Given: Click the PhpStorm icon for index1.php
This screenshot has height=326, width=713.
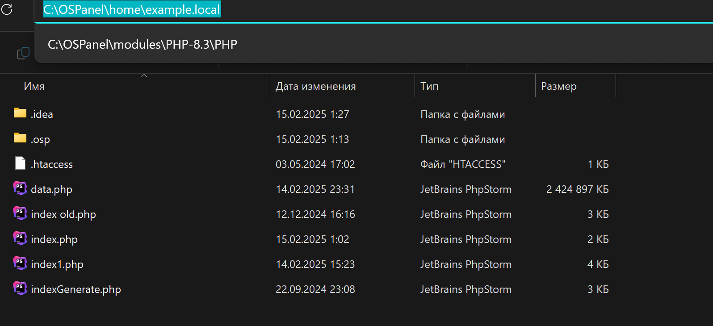Looking at the screenshot, I should 20,263.
